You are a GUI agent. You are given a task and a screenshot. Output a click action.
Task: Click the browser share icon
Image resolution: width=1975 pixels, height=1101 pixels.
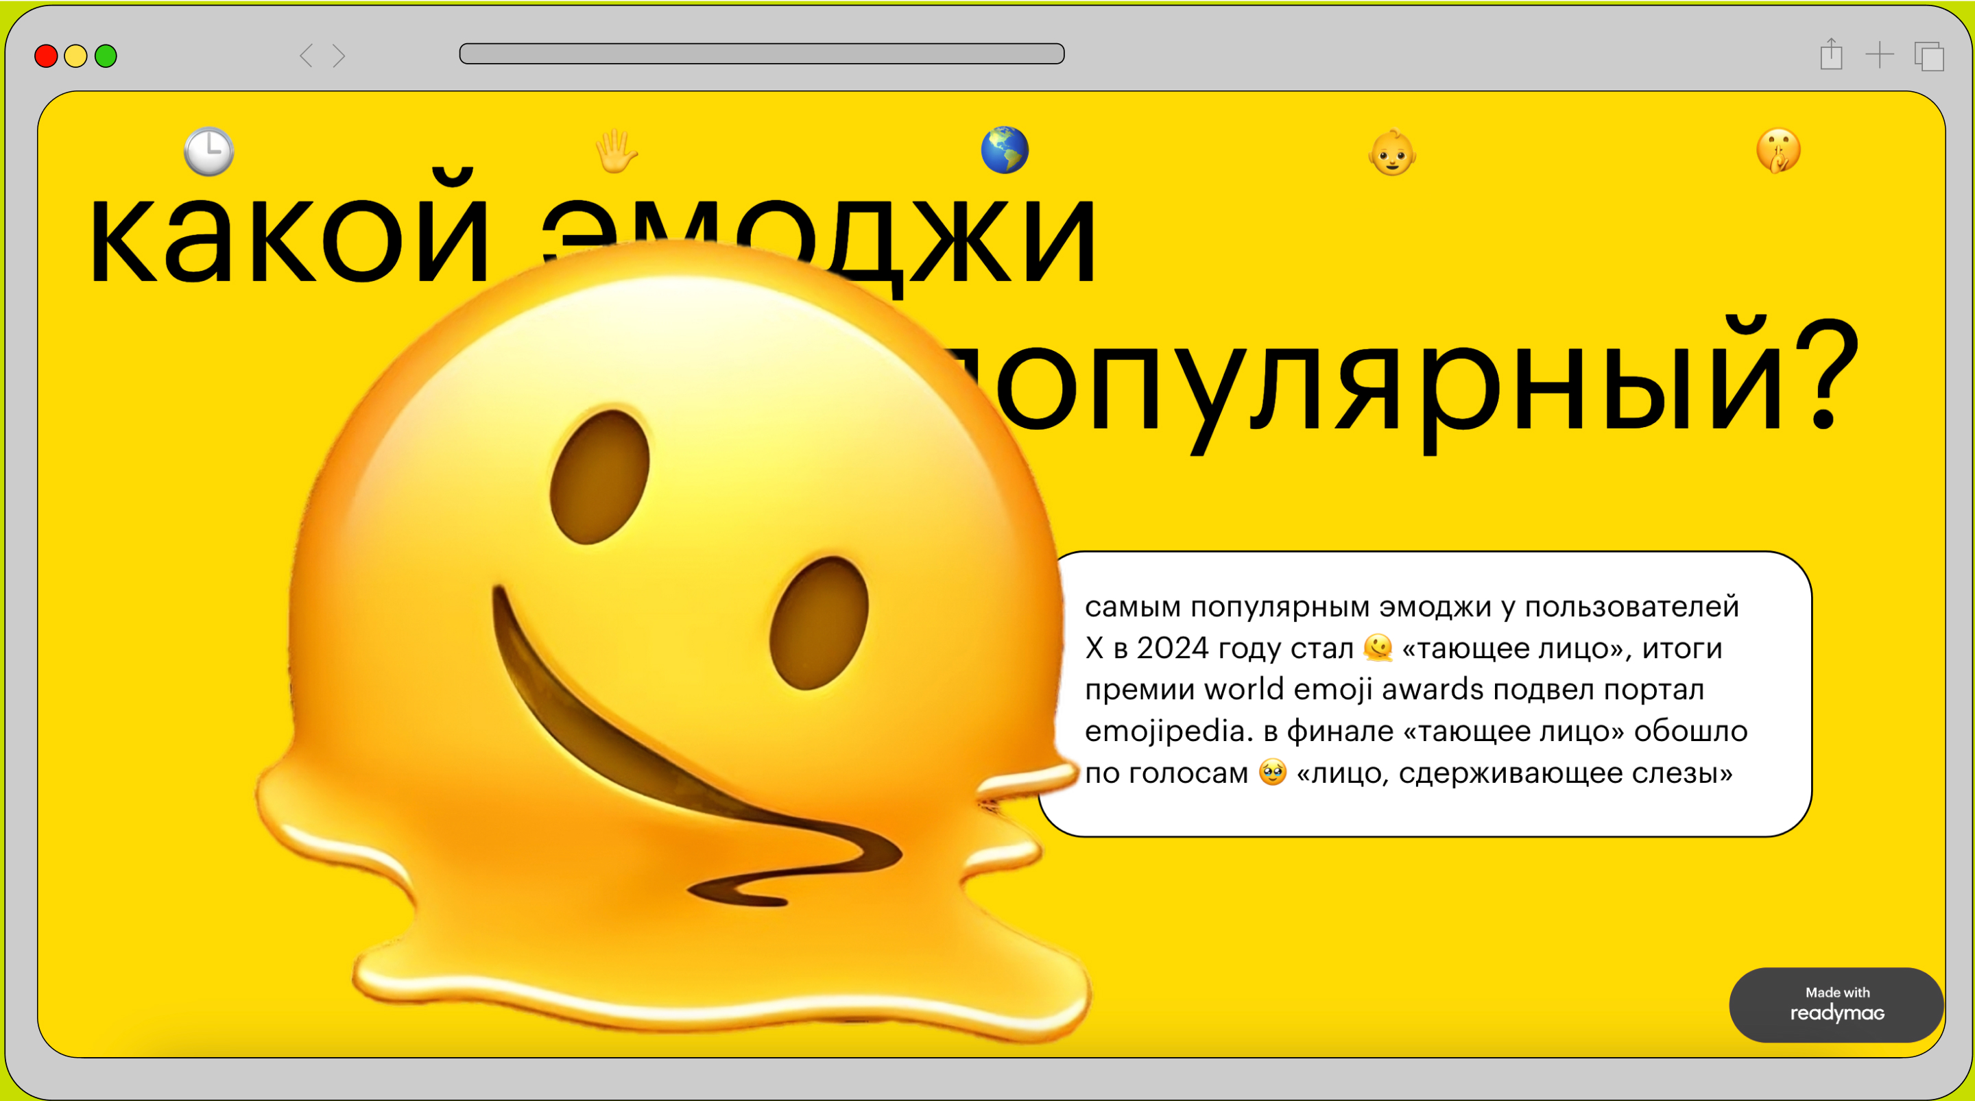[1831, 54]
